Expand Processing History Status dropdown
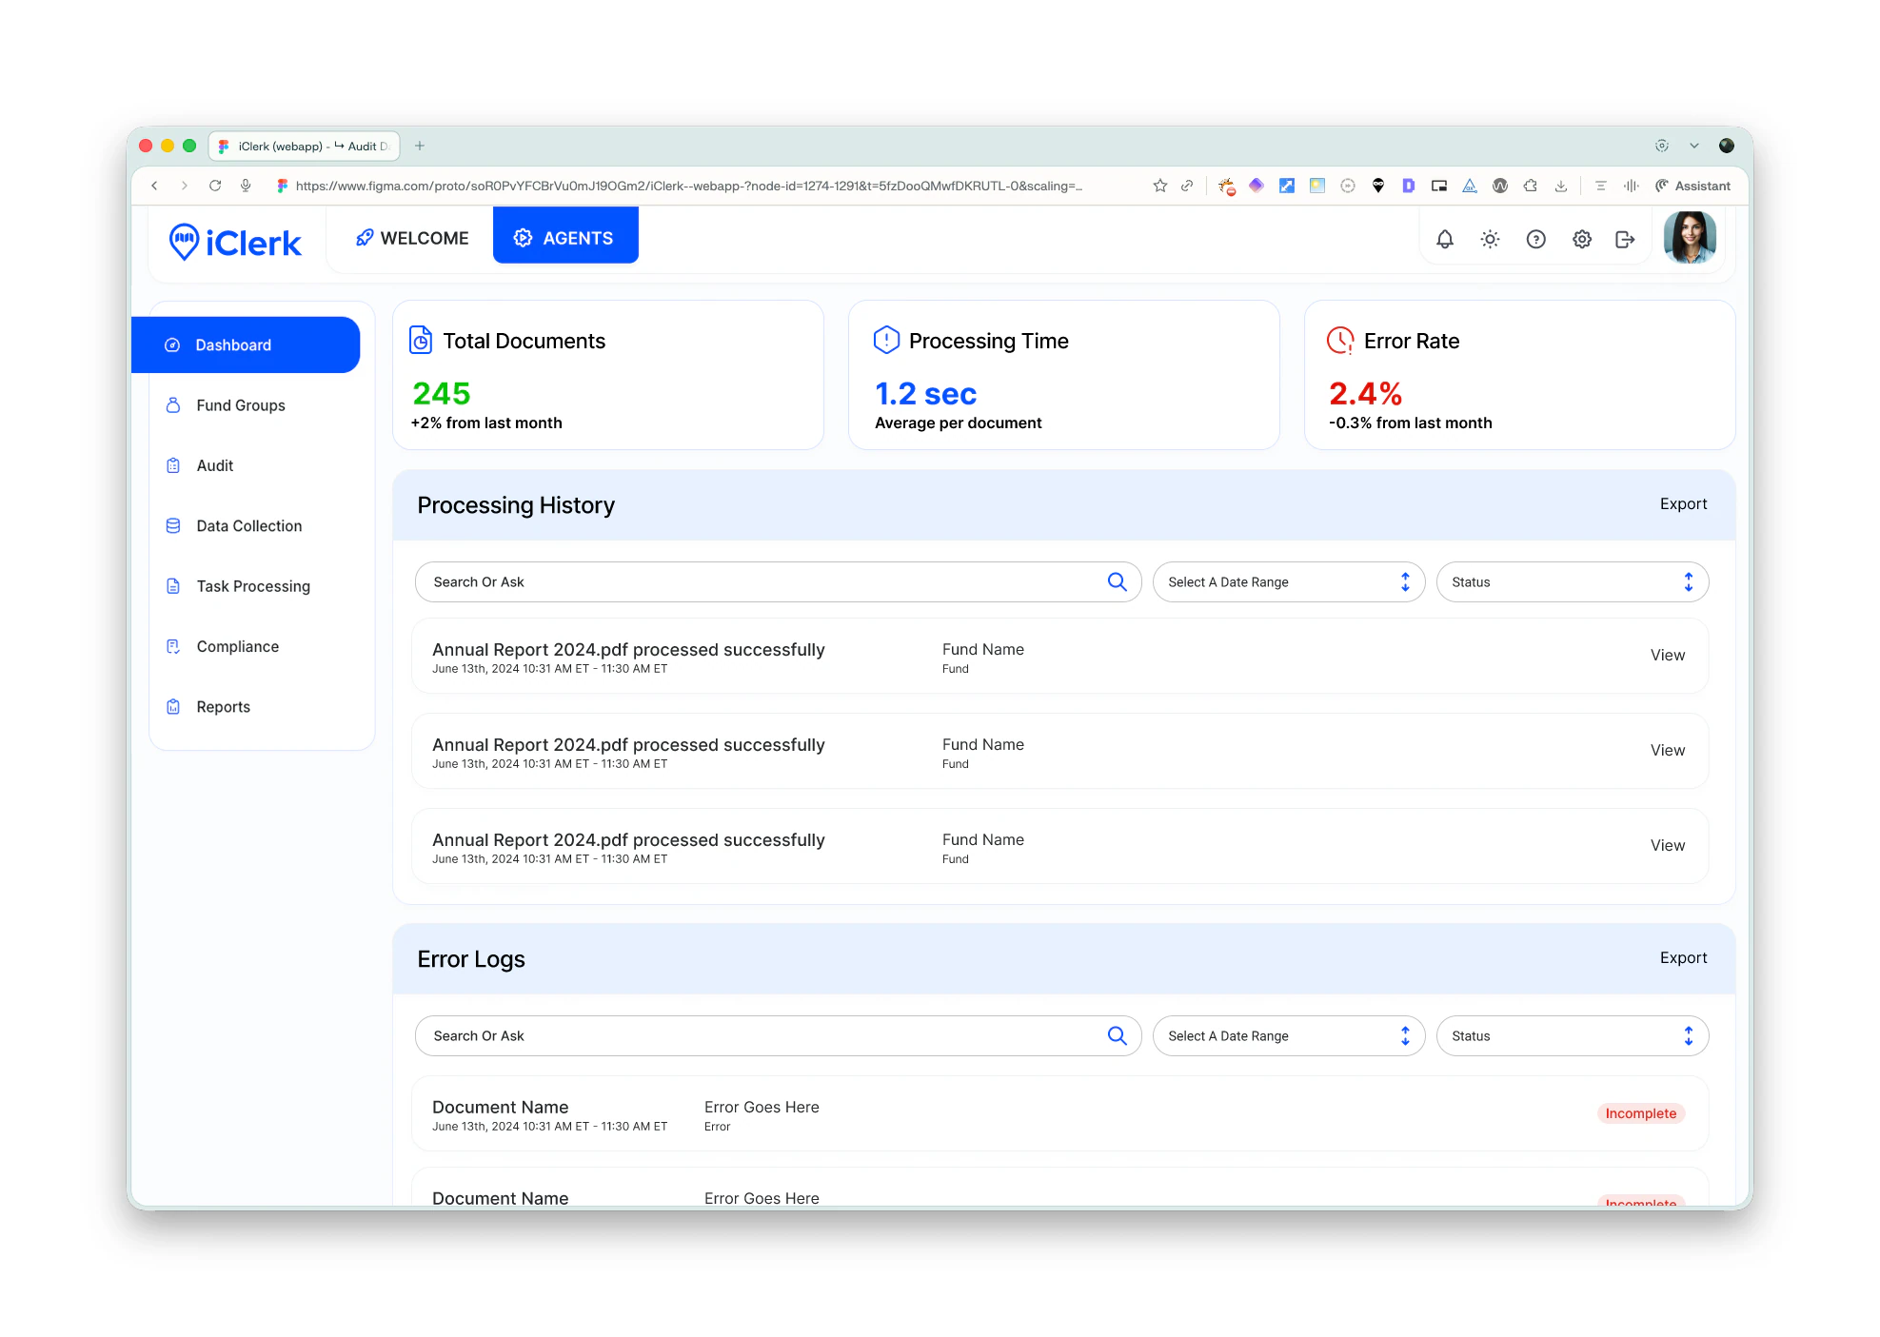Viewport: 1880px width, 1337px height. tap(1572, 581)
